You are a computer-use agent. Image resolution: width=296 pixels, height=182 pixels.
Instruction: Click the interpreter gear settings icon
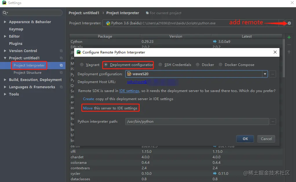click(x=289, y=23)
